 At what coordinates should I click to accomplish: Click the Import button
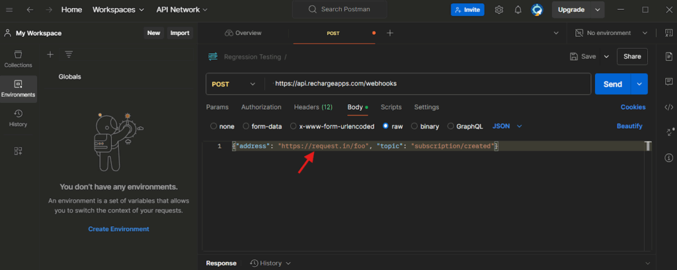click(x=180, y=33)
